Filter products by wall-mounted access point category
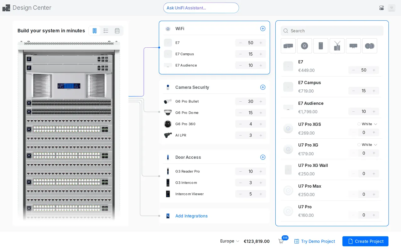401x251 pixels. point(321,46)
